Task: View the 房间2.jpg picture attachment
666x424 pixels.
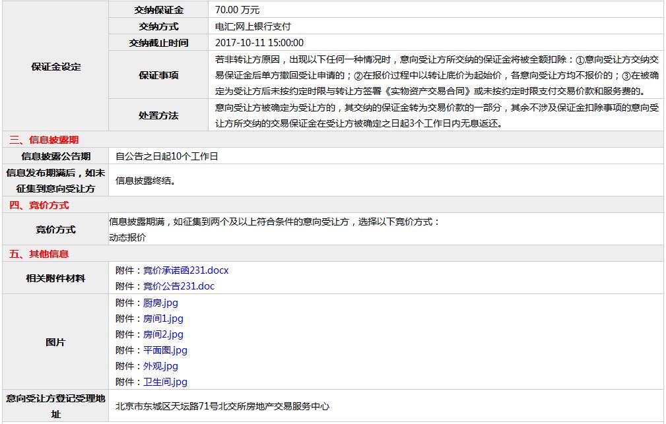Action: (x=163, y=334)
